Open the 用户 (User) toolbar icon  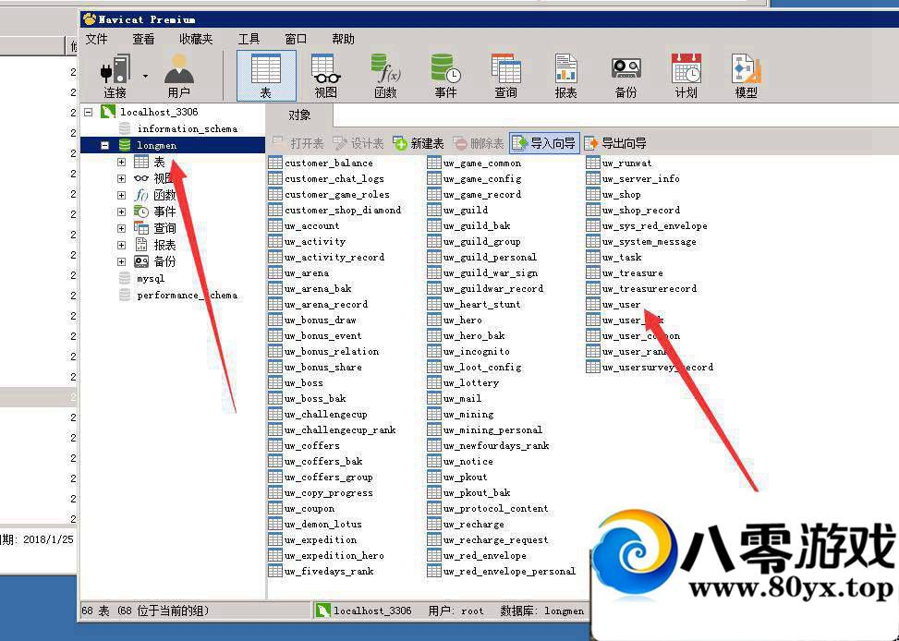(178, 76)
